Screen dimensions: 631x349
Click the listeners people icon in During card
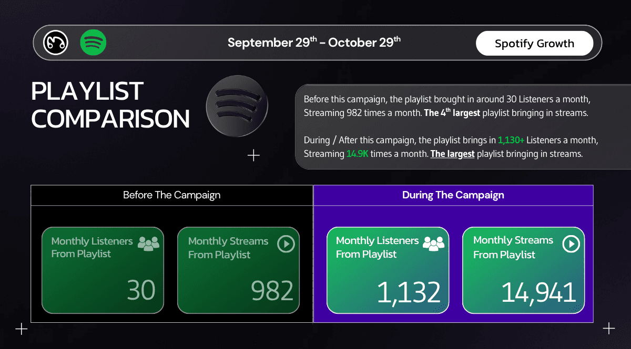pos(434,243)
